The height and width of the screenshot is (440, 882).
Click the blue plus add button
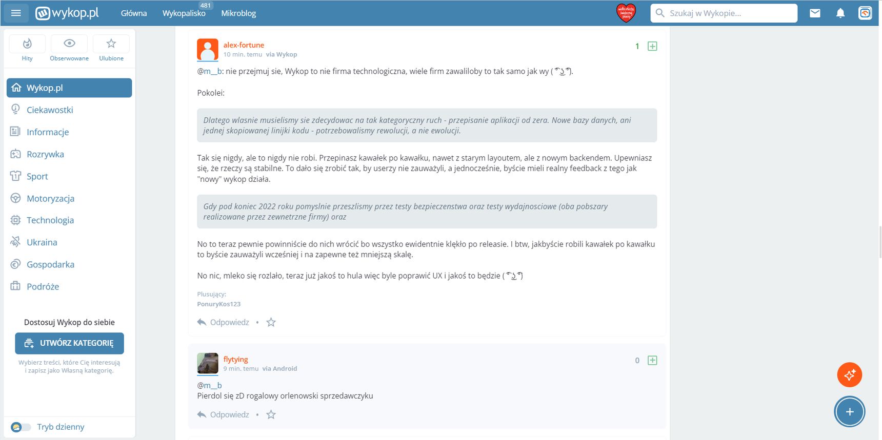[x=850, y=412]
